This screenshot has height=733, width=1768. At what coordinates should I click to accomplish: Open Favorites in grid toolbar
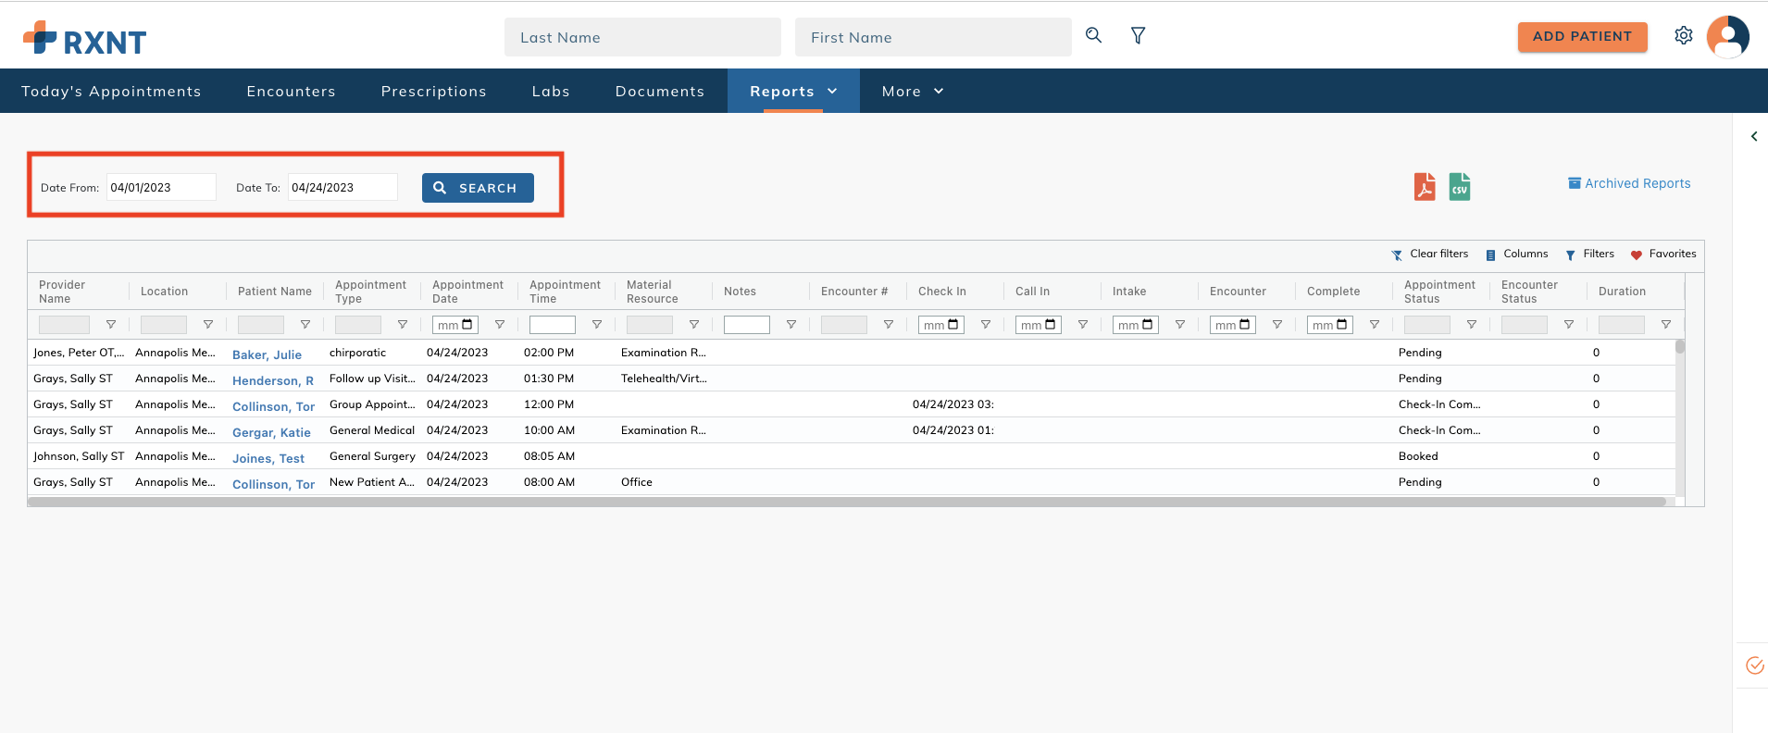click(x=1663, y=254)
